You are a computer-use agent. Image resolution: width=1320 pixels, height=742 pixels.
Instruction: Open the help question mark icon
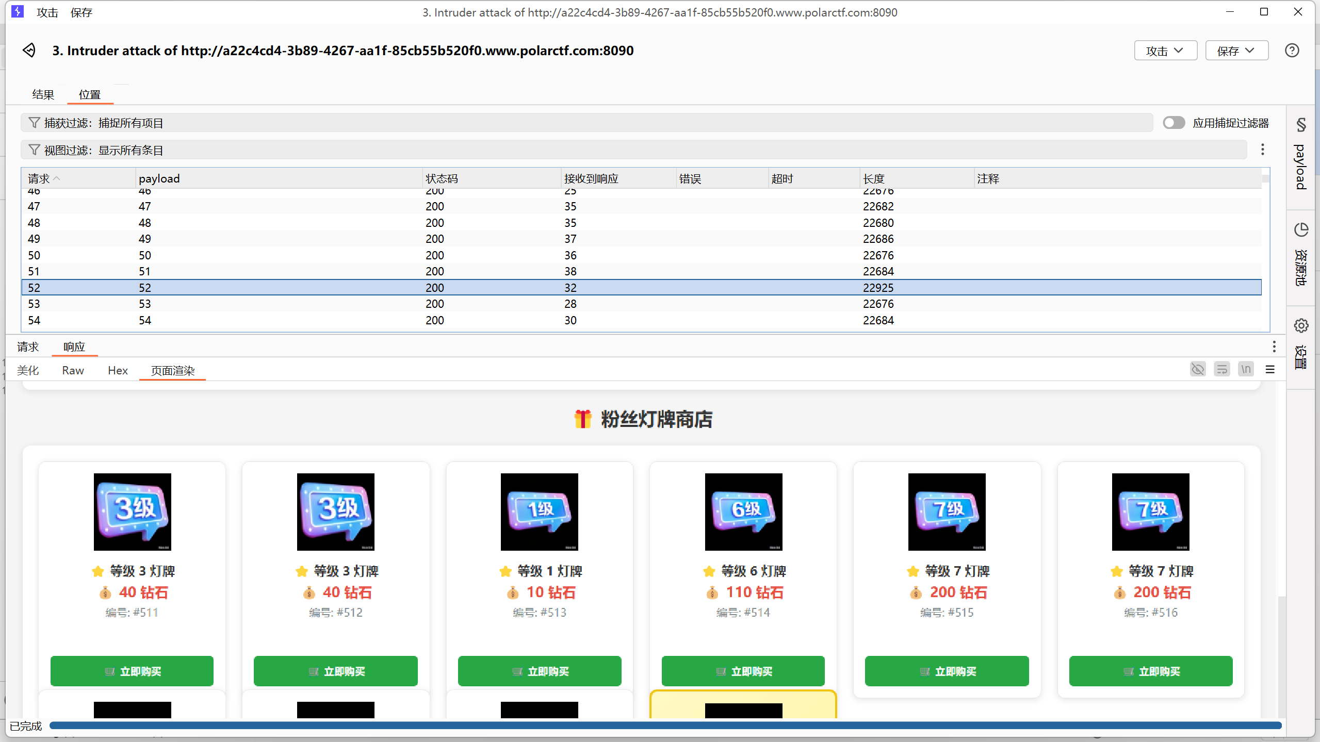(1292, 51)
